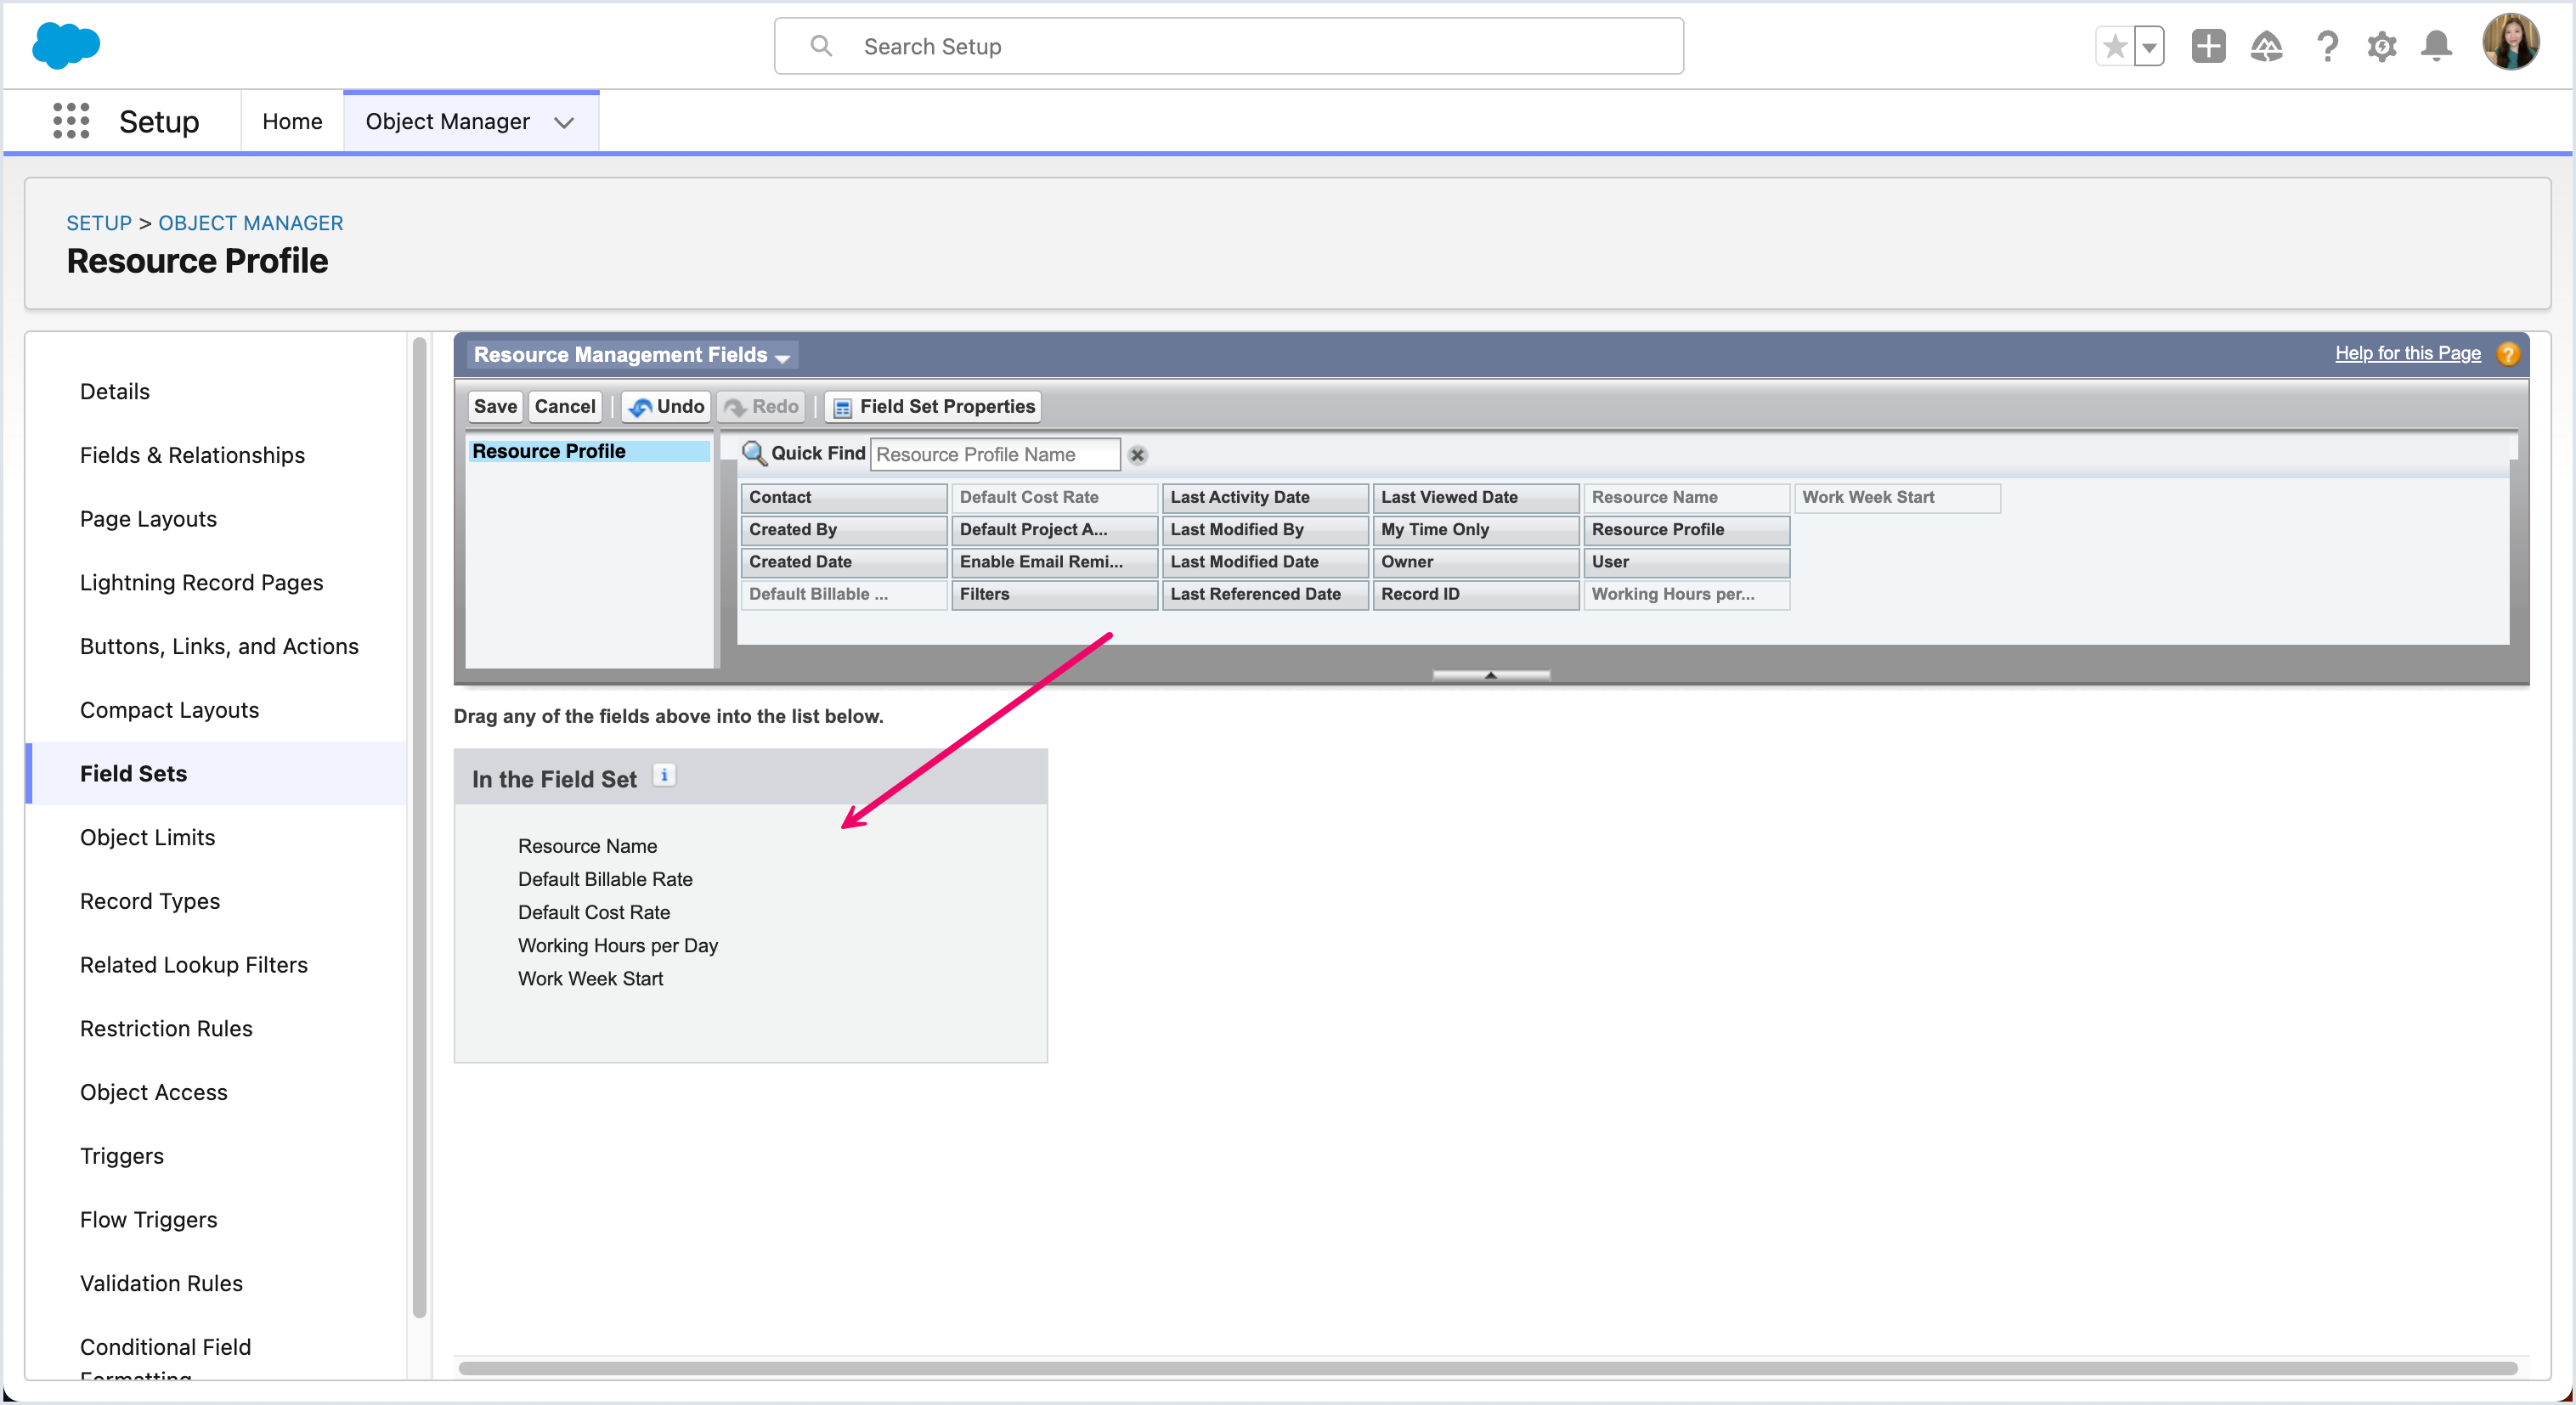Follow the SETUP breadcrumb link
2576x1405 pixels.
point(99,223)
